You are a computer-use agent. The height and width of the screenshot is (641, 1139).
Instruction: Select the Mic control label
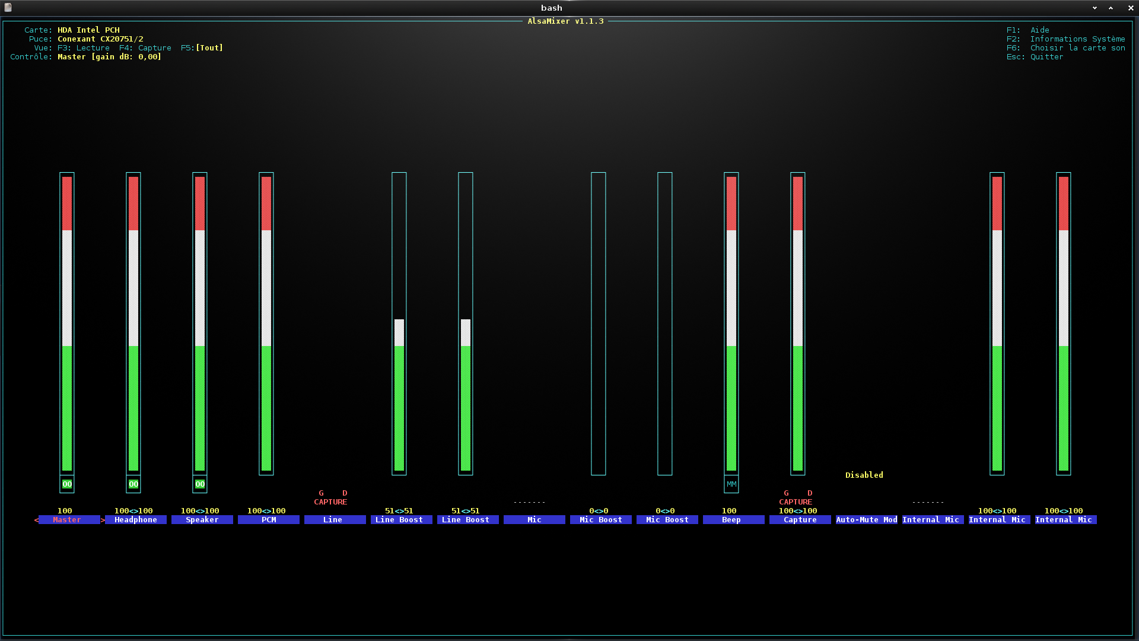[x=534, y=520]
